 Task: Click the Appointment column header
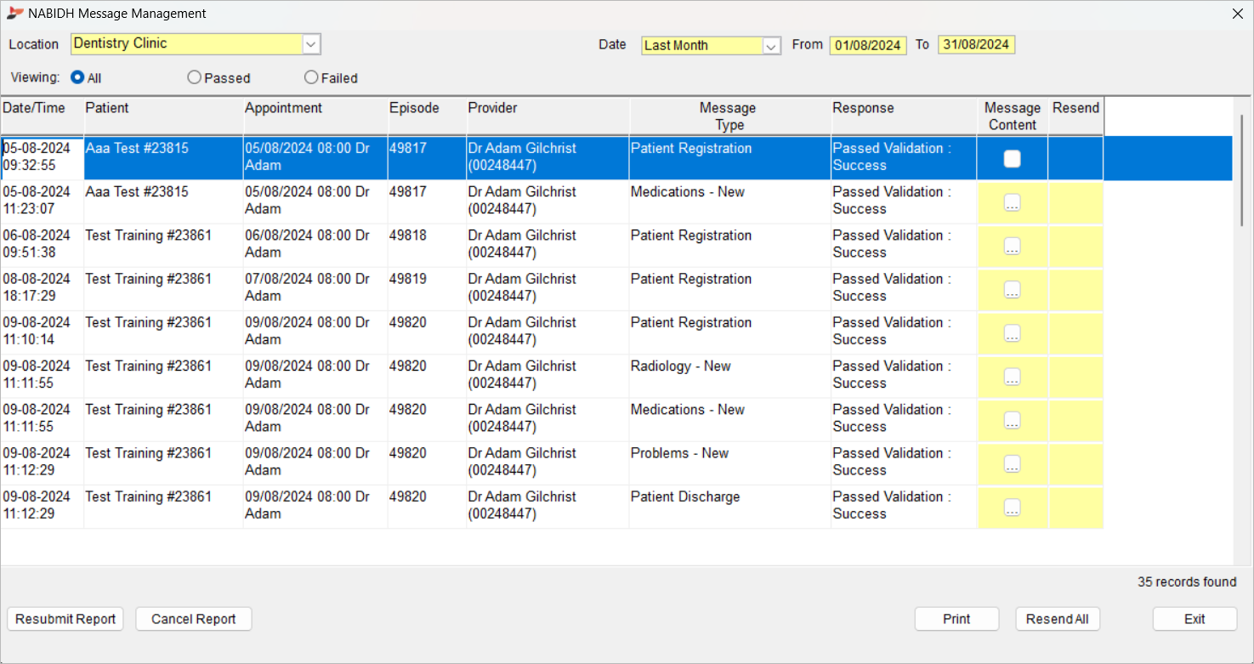pyautogui.click(x=315, y=116)
